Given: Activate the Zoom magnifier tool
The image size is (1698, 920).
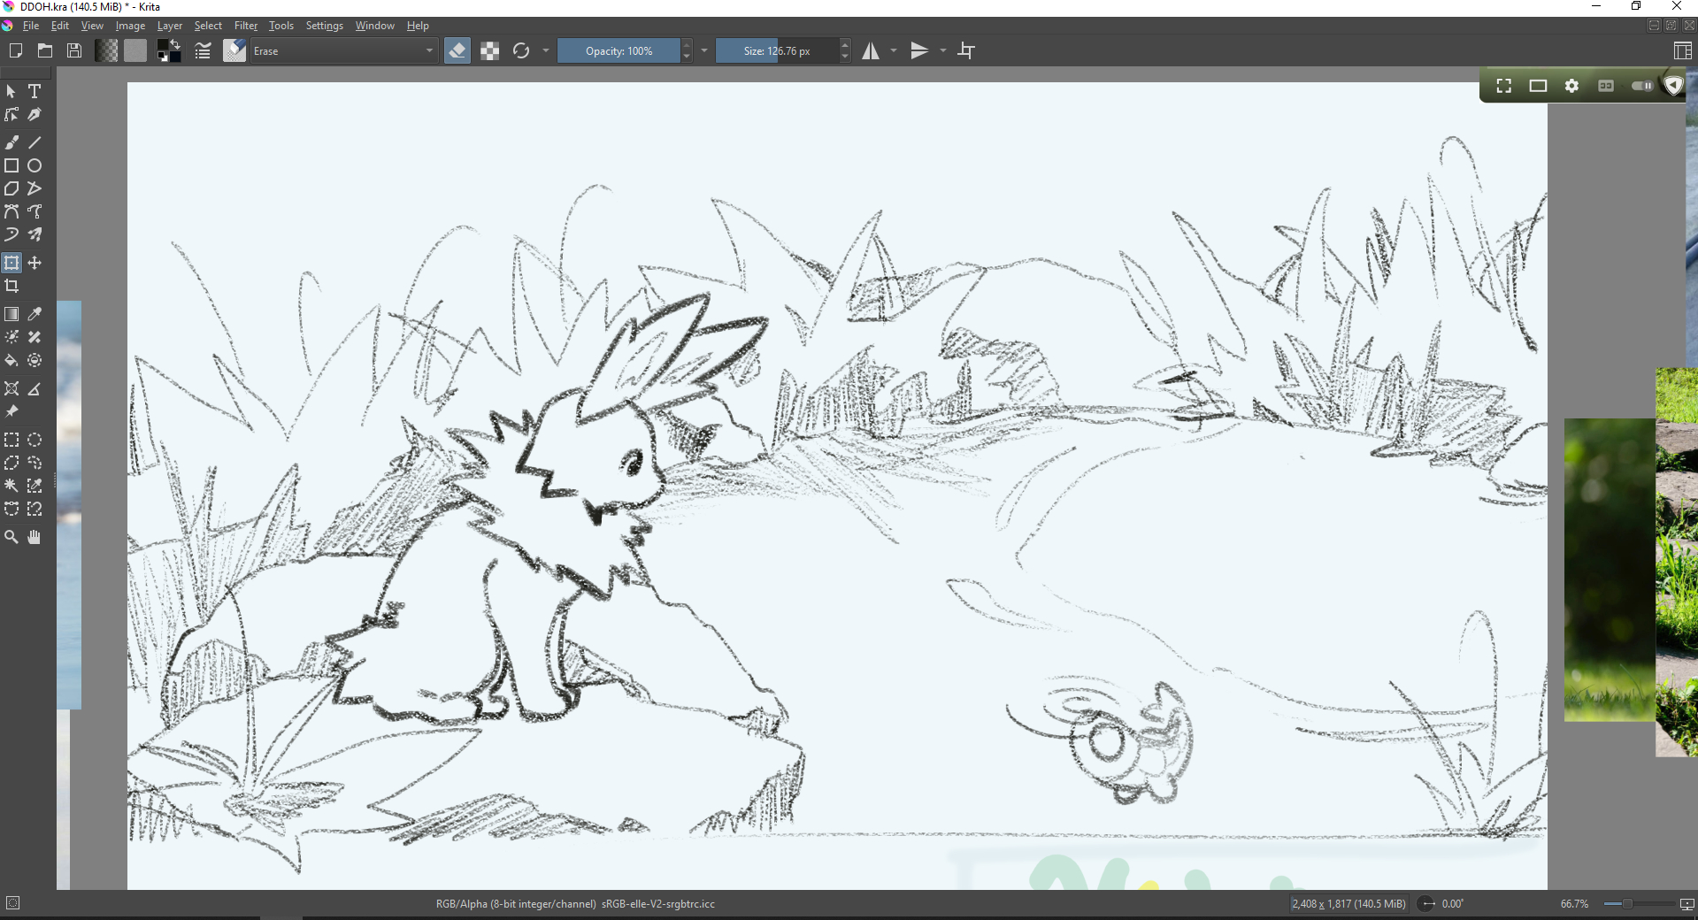Looking at the screenshot, I should coord(12,537).
